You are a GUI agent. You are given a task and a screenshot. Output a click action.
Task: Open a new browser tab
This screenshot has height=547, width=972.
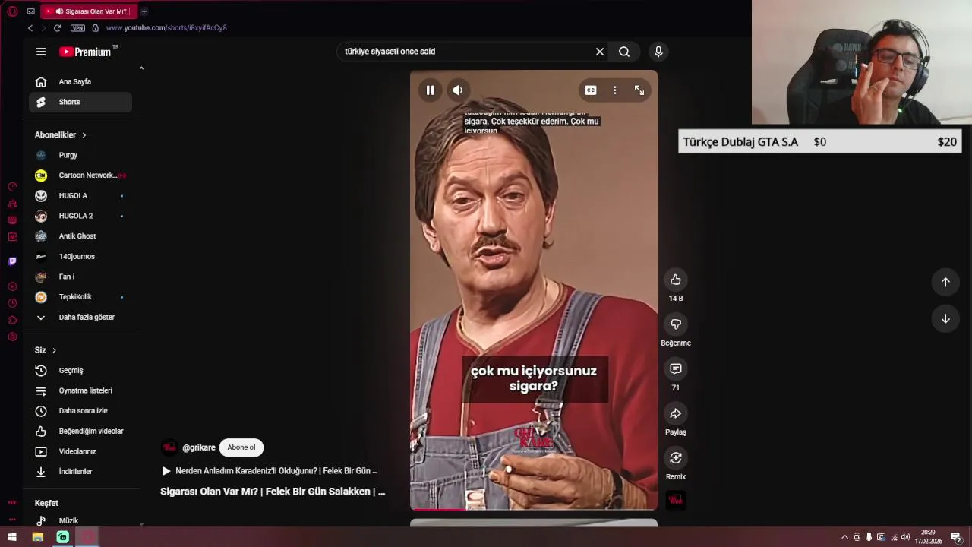tap(144, 11)
